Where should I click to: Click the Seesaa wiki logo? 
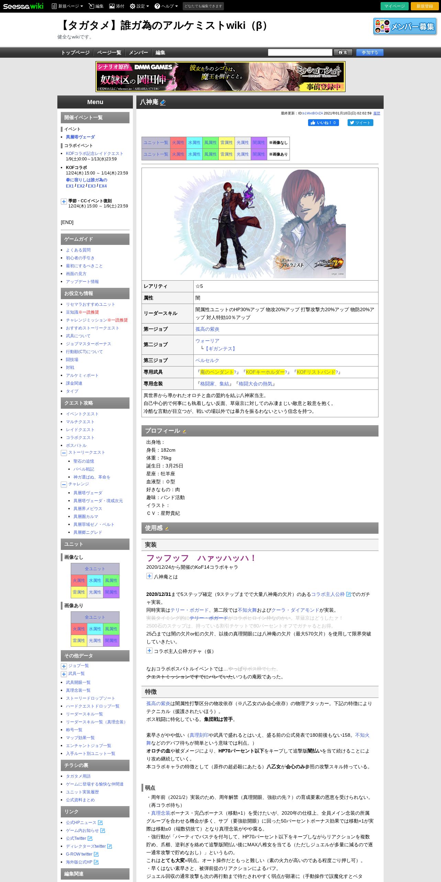tap(23, 6)
